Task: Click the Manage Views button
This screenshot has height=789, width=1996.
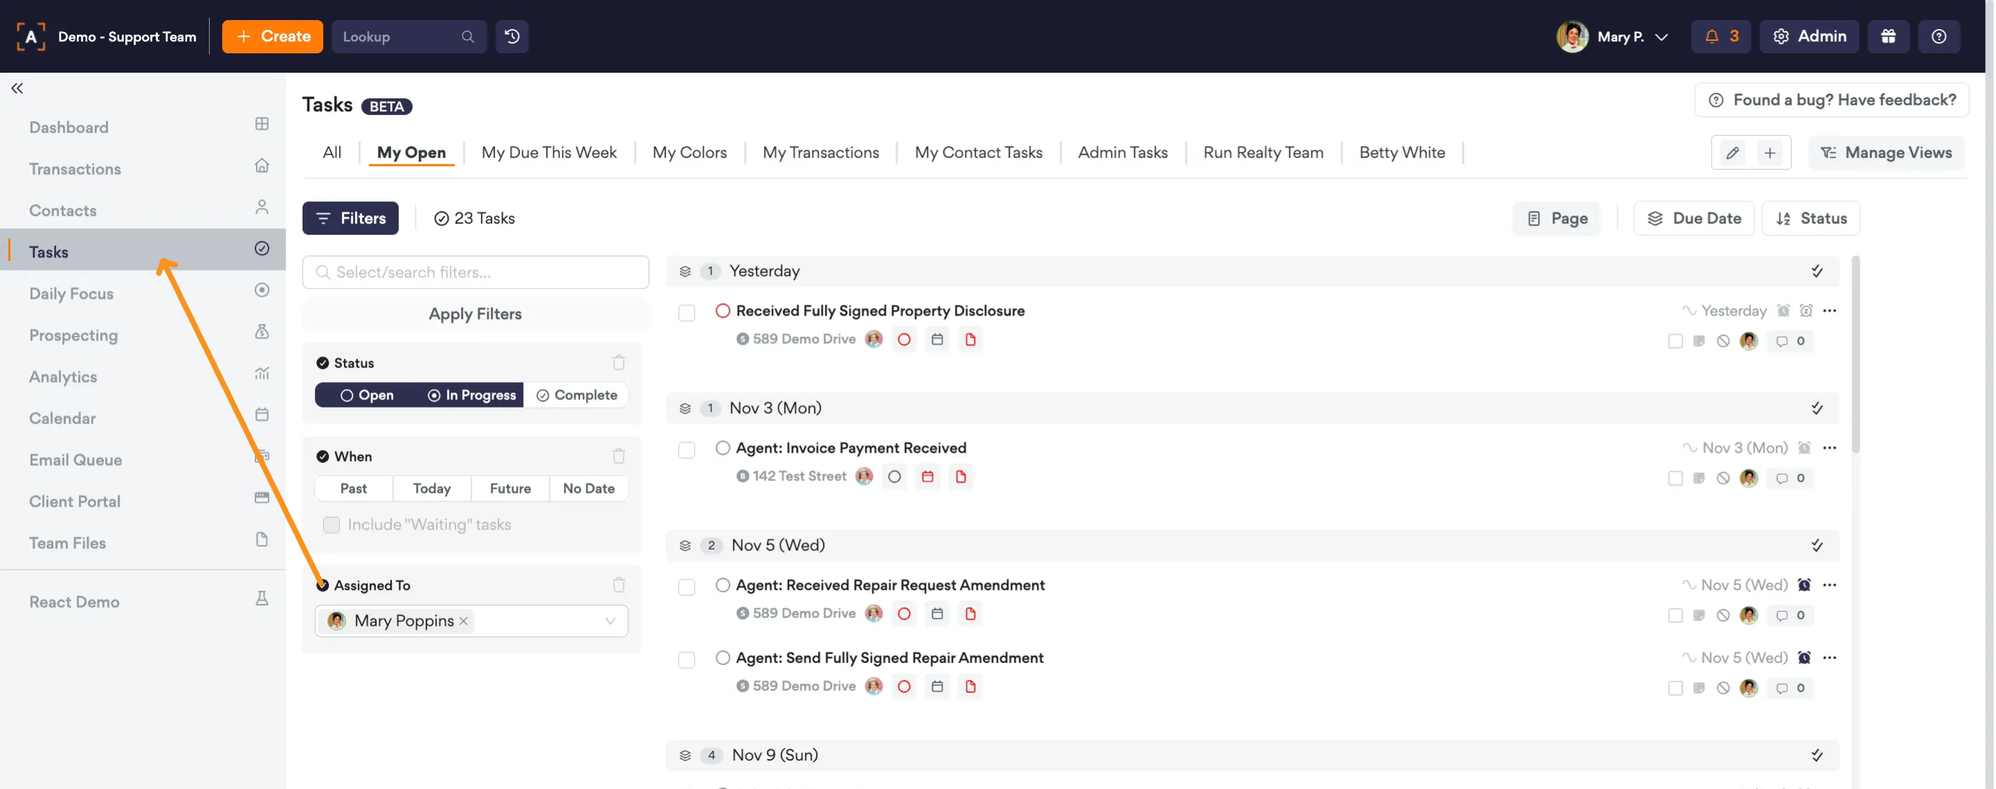Action: pyautogui.click(x=1885, y=153)
